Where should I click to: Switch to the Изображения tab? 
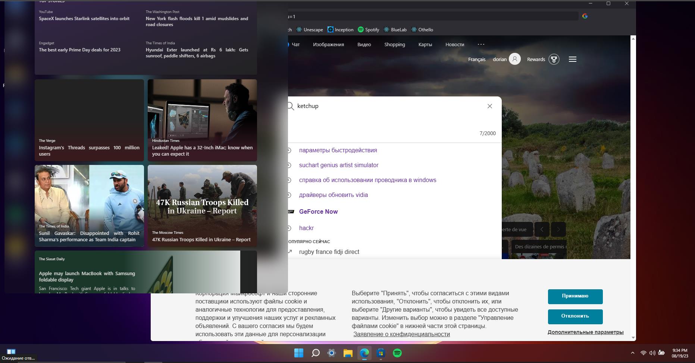click(328, 45)
